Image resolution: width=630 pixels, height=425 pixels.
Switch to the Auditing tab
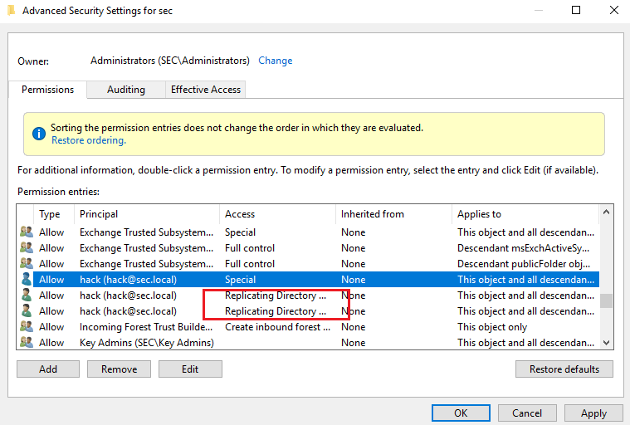tap(125, 90)
